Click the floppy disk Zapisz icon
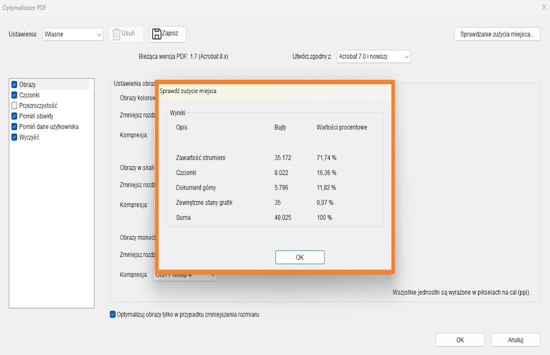 pos(157,34)
